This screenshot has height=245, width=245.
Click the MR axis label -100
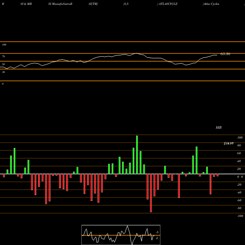(240, 216)
